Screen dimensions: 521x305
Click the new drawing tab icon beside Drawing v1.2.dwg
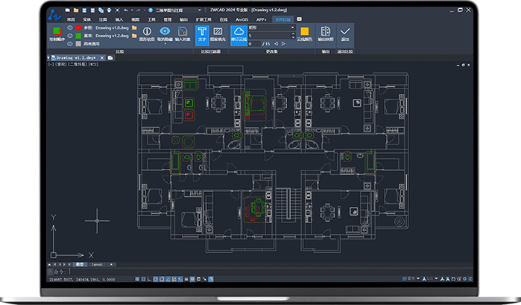pyautogui.click(x=110, y=58)
